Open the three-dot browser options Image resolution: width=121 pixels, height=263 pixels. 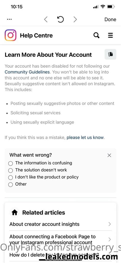(x=9, y=19)
